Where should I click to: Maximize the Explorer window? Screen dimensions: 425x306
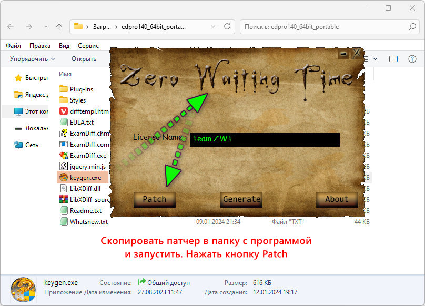[x=388, y=8]
